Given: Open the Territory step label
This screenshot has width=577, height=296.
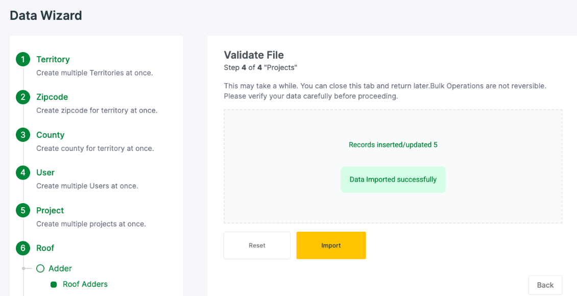Looking at the screenshot, I should pyautogui.click(x=53, y=59).
